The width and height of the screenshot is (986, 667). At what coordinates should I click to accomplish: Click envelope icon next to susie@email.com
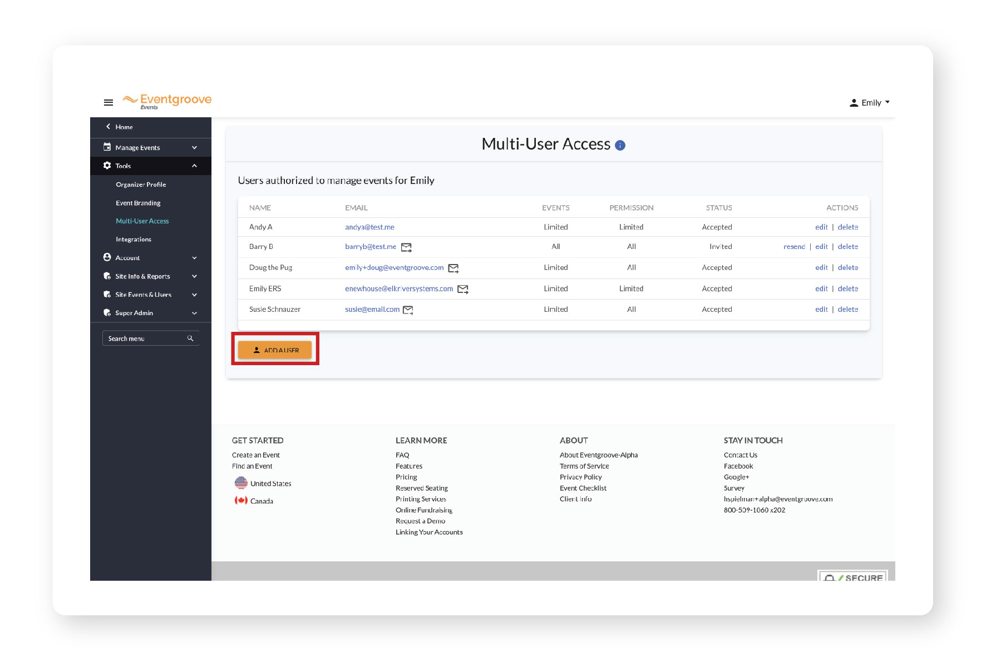tap(408, 310)
